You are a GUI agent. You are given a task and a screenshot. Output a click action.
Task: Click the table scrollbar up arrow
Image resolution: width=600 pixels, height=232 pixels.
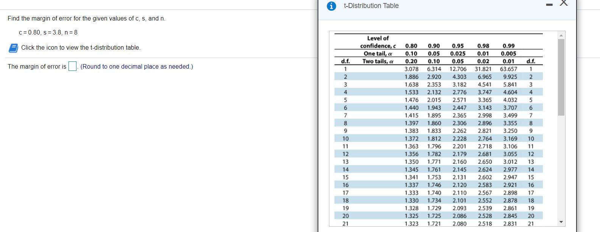[561, 35]
